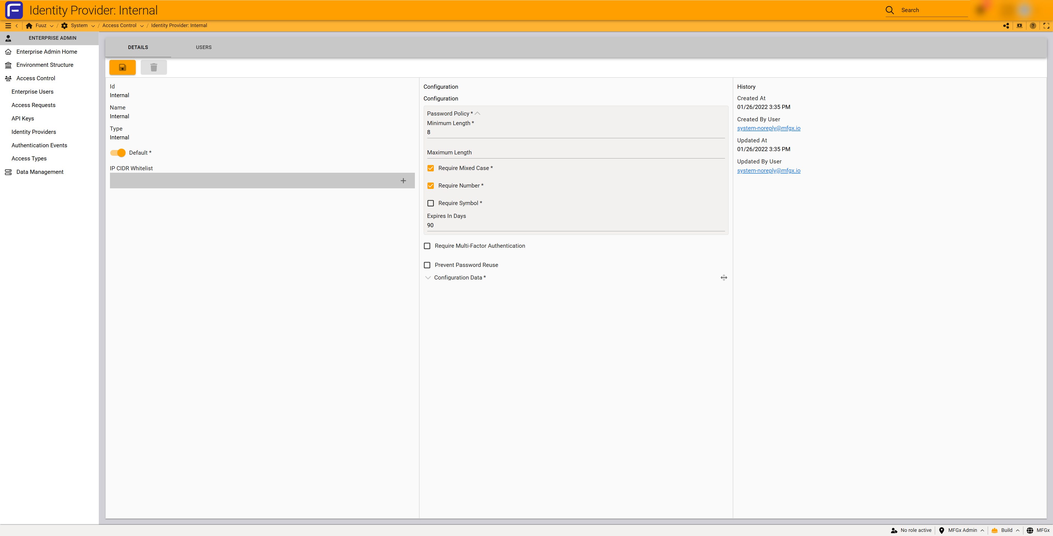Switch to the Users tab
The width and height of the screenshot is (1053, 536).
click(x=203, y=47)
